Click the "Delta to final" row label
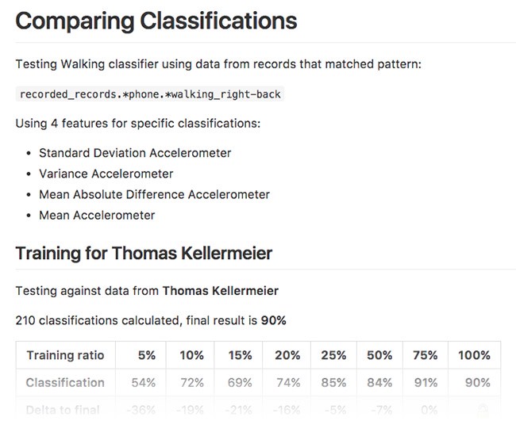The height and width of the screenshot is (436, 516). point(64,410)
